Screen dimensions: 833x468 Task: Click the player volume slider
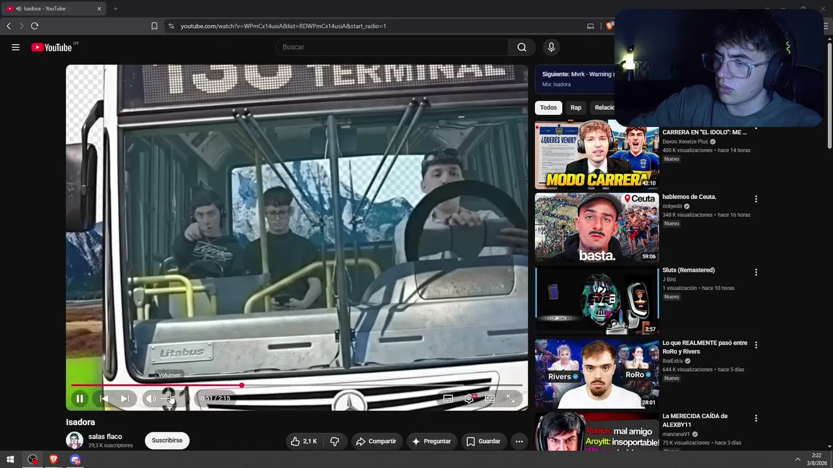click(168, 398)
